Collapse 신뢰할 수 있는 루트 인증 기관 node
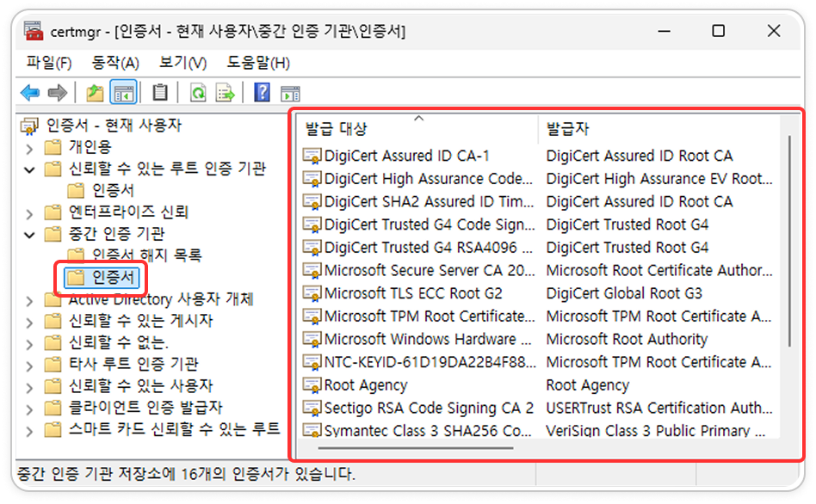The width and height of the screenshot is (816, 504). point(29,169)
